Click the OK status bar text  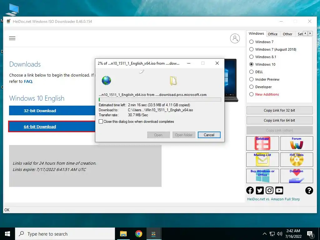[x=7, y=210]
